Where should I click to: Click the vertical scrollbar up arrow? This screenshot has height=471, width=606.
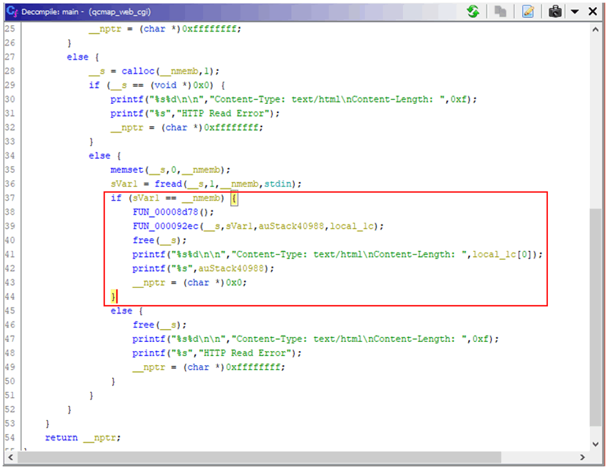(596, 29)
